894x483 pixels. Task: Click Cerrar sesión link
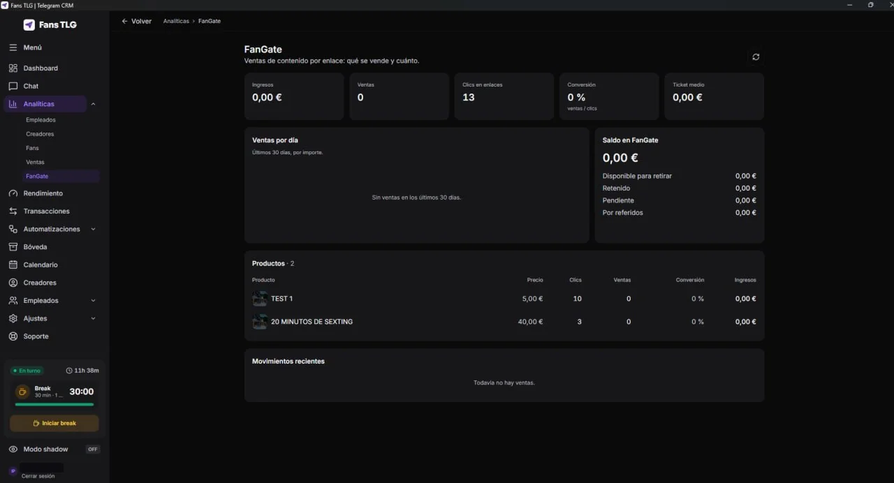click(x=38, y=476)
